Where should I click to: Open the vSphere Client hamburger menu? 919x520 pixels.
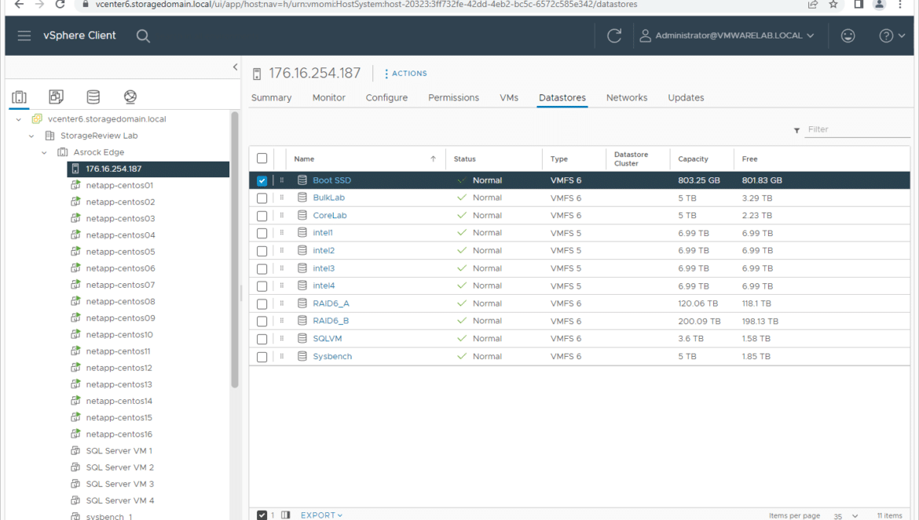point(24,35)
